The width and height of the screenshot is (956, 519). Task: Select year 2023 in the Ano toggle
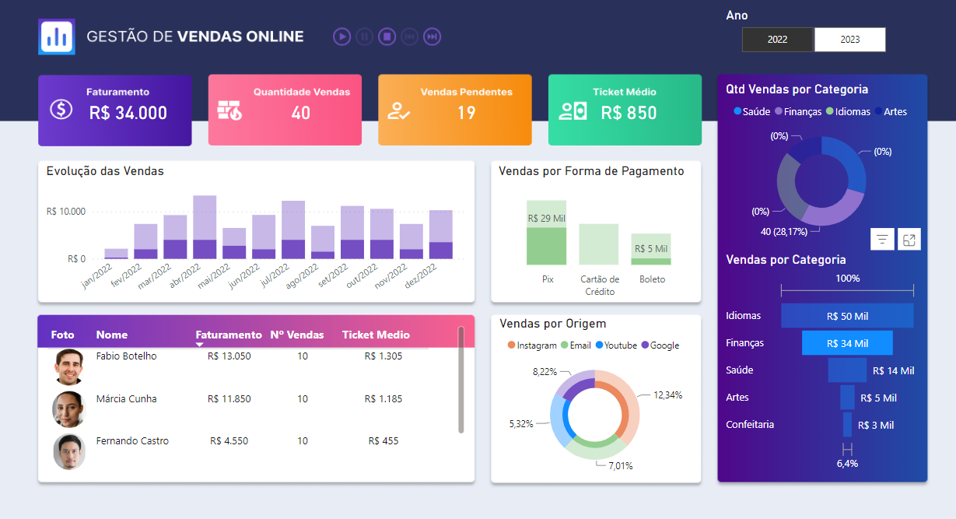[x=849, y=39]
